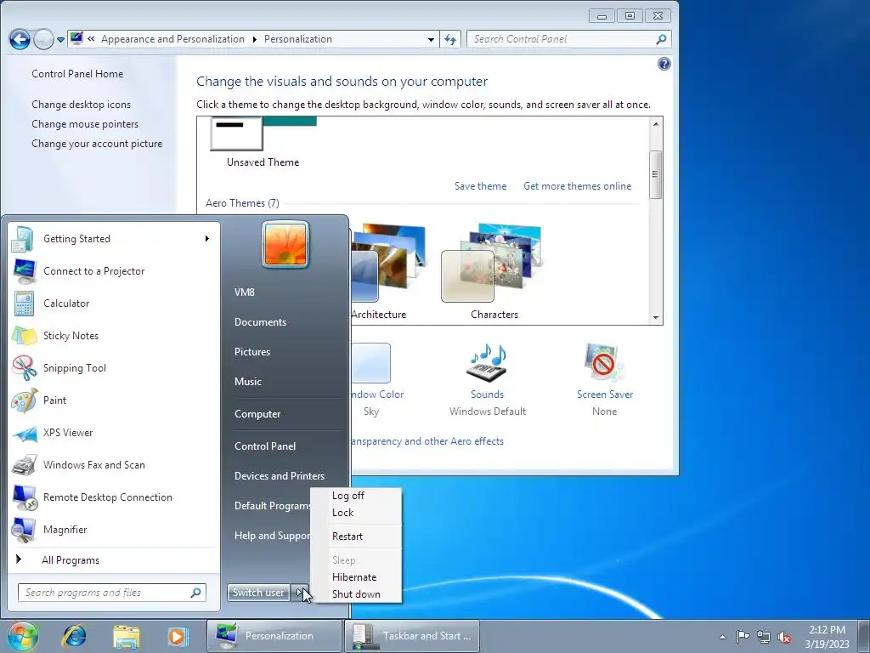This screenshot has width=870, height=653.
Task: Expand All Programs list
Action: pos(113,559)
